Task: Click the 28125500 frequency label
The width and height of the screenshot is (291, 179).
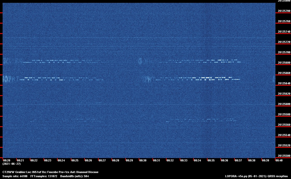Action: click(284, 156)
